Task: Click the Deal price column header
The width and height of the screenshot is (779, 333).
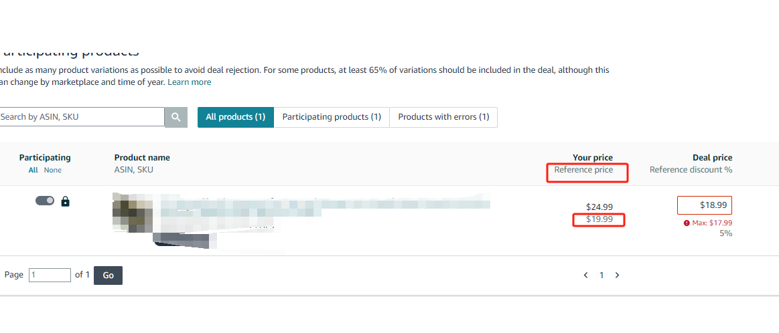Action: coord(713,157)
